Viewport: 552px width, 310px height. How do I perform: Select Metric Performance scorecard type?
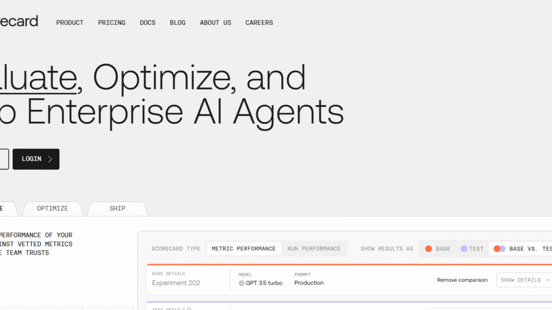click(243, 248)
